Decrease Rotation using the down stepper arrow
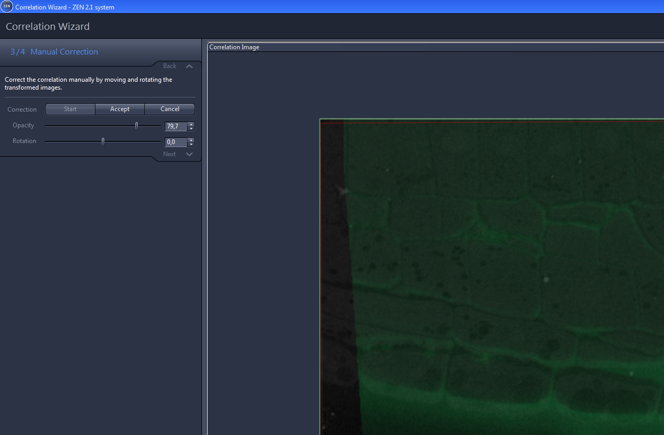 coord(191,144)
